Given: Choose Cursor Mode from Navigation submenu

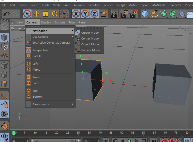Looking at the screenshot, I should [x=90, y=33].
